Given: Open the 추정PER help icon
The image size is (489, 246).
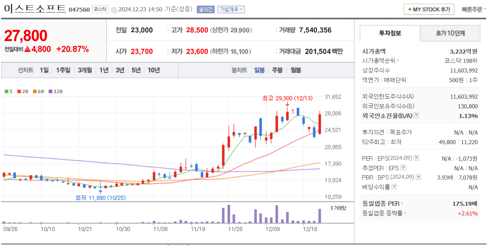Looking at the screenshot, I should pyautogui.click(x=403, y=167).
